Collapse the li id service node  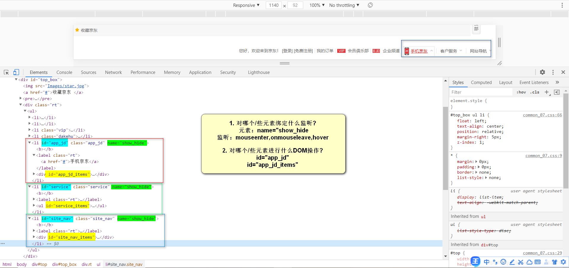click(29, 187)
